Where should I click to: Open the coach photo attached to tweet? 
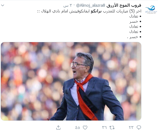pos(71,81)
